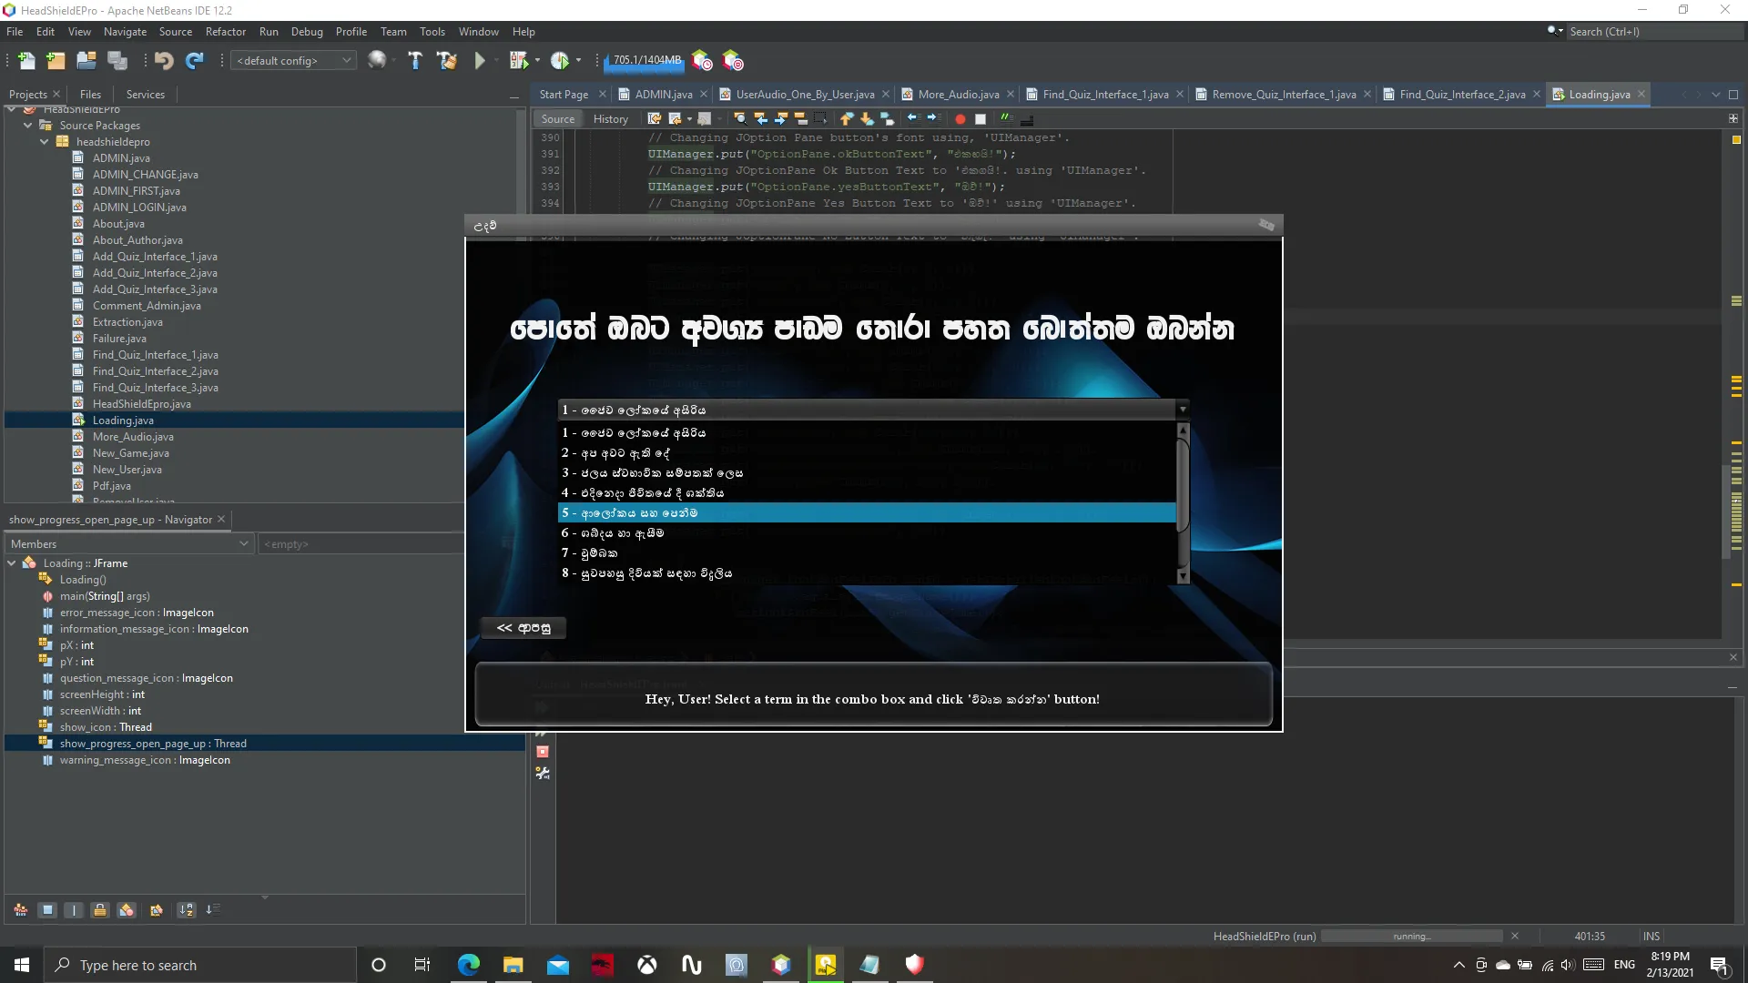Click the Clean and Build Project icon
Viewport: 1748px width, 983px height.
point(446,61)
